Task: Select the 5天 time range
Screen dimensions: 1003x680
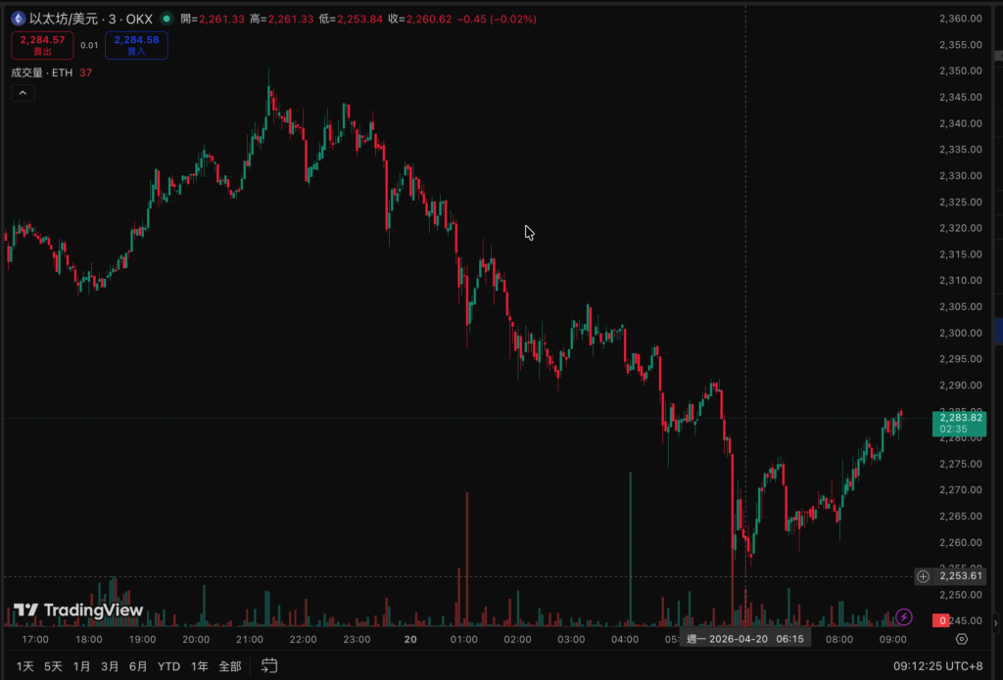Action: [53, 666]
